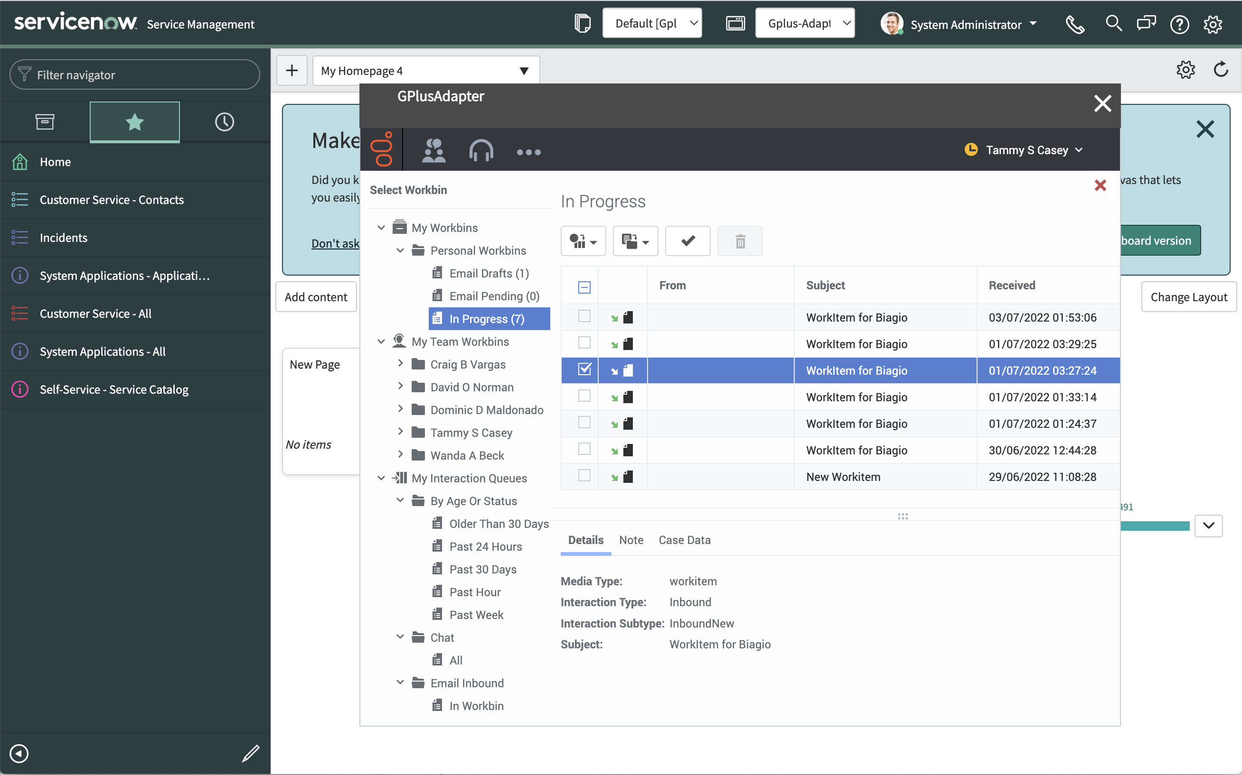Open the History clock tab
The image size is (1242, 775).
(x=224, y=122)
